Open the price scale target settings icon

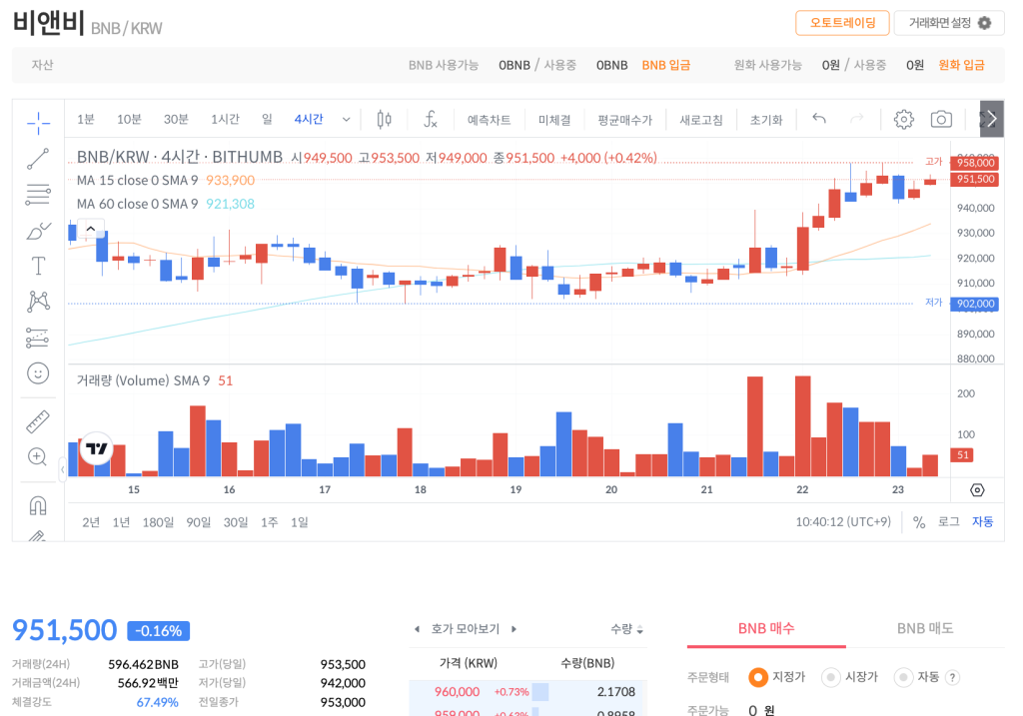tap(977, 489)
